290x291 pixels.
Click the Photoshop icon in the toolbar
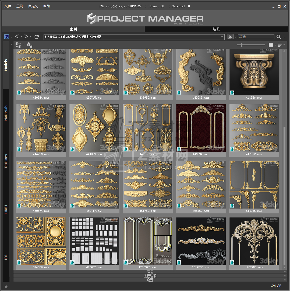[7, 37]
